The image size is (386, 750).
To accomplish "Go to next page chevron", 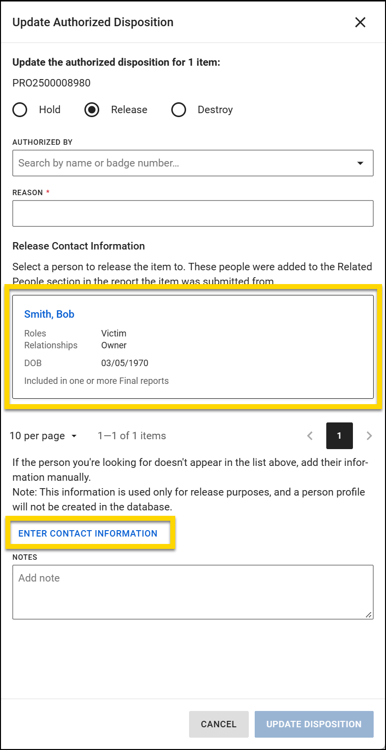I will tap(369, 436).
